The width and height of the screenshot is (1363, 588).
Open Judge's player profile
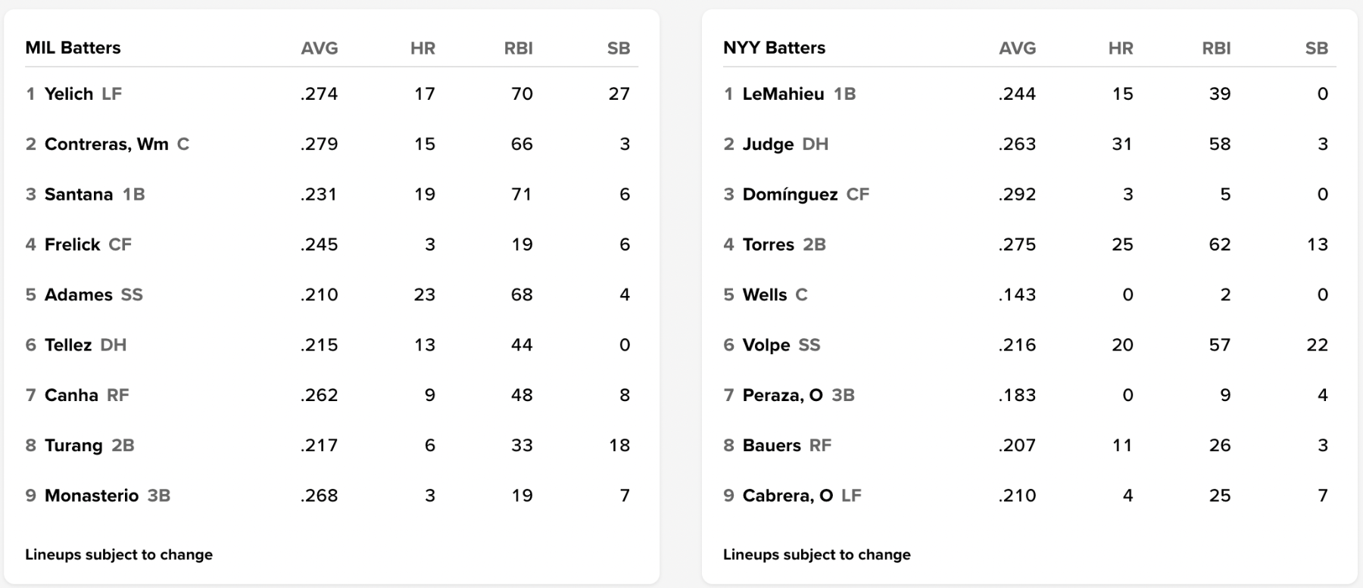click(x=768, y=144)
